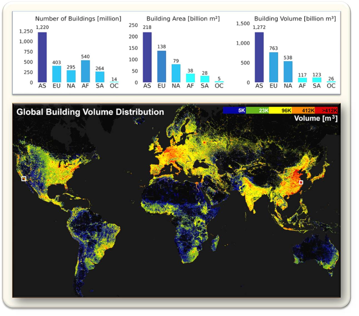Viewport: 359px width, 316px height.
Task: Click the white square marker on the US west coast
Action: (x=24, y=179)
